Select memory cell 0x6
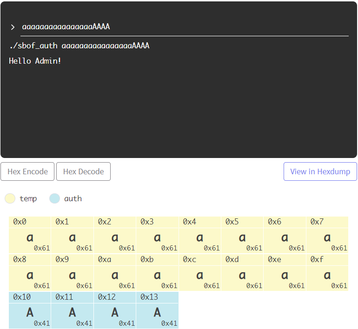 tap(285, 235)
